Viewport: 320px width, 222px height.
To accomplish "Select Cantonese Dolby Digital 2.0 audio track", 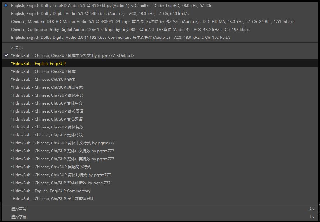I will 130,30.
